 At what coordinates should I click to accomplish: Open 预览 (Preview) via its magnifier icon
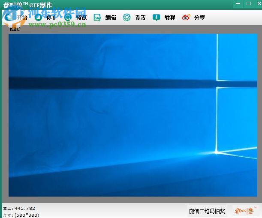(x=68, y=18)
